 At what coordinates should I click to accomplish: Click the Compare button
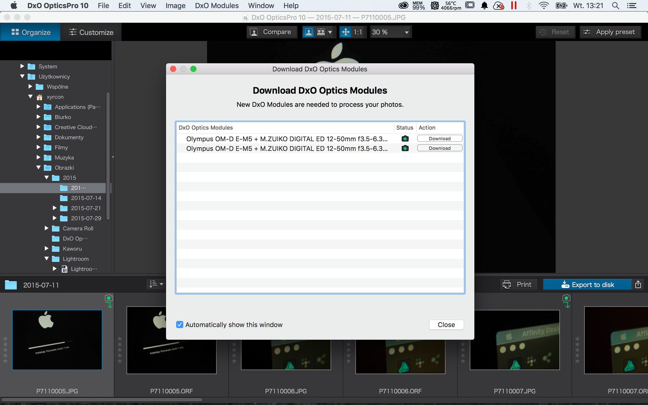(x=272, y=32)
